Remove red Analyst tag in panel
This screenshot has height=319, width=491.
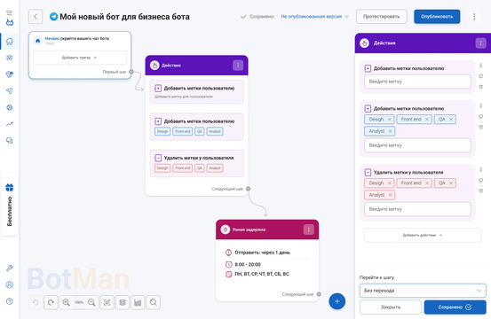coord(390,195)
